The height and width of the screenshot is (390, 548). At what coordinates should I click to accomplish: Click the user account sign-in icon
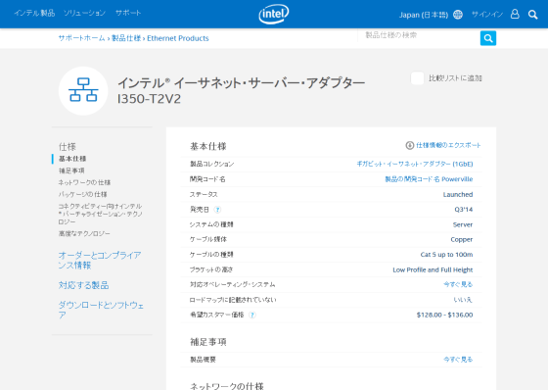515,14
